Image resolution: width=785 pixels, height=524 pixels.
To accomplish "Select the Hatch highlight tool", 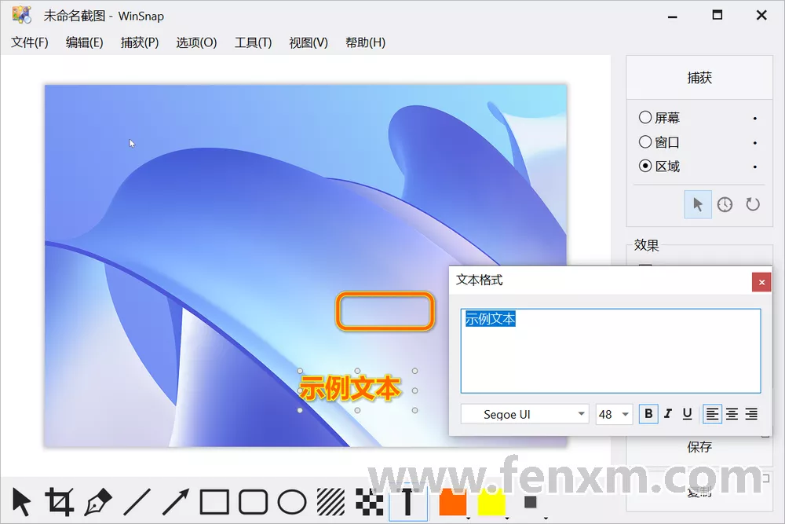I will 330,502.
